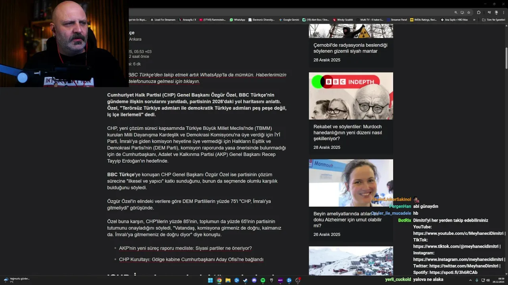Open the Alzheimer için umut article headline
Screen dimensions: 508x285
(x=348, y=220)
